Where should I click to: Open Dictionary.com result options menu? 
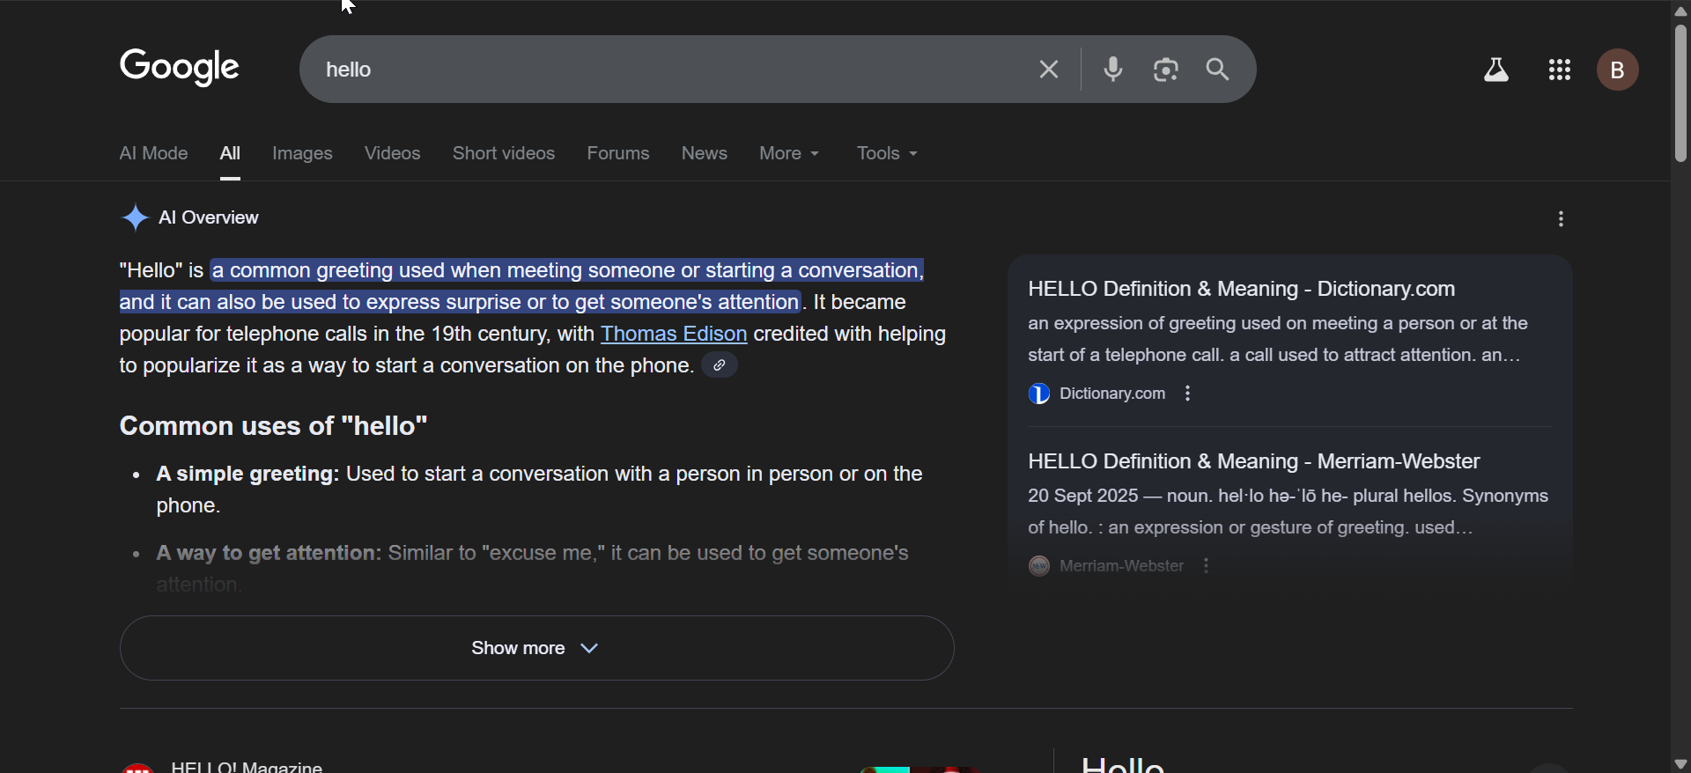pos(1188,394)
